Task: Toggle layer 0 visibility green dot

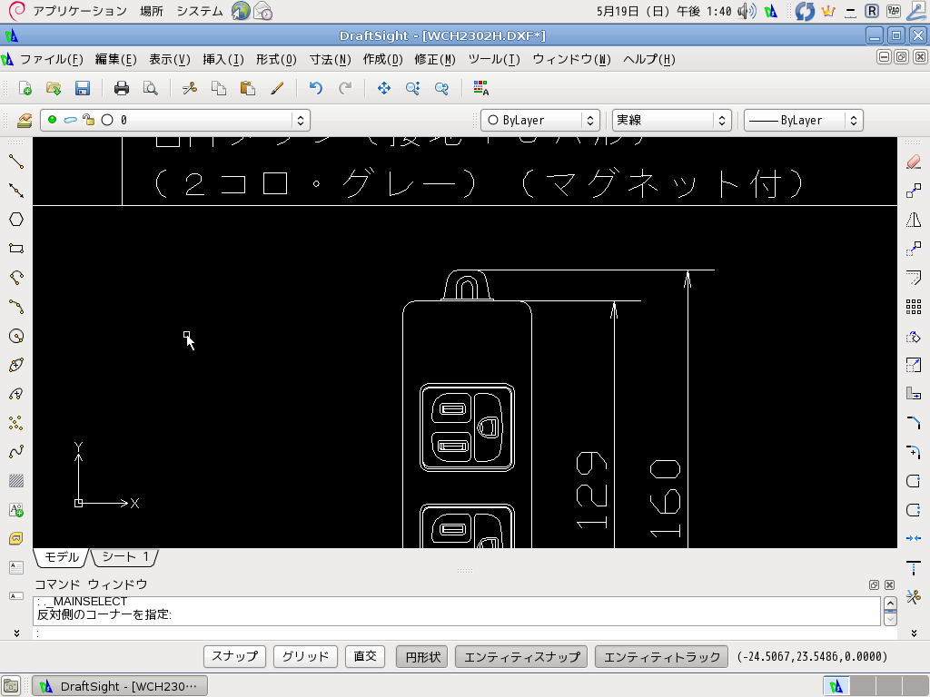Action: pyautogui.click(x=52, y=120)
